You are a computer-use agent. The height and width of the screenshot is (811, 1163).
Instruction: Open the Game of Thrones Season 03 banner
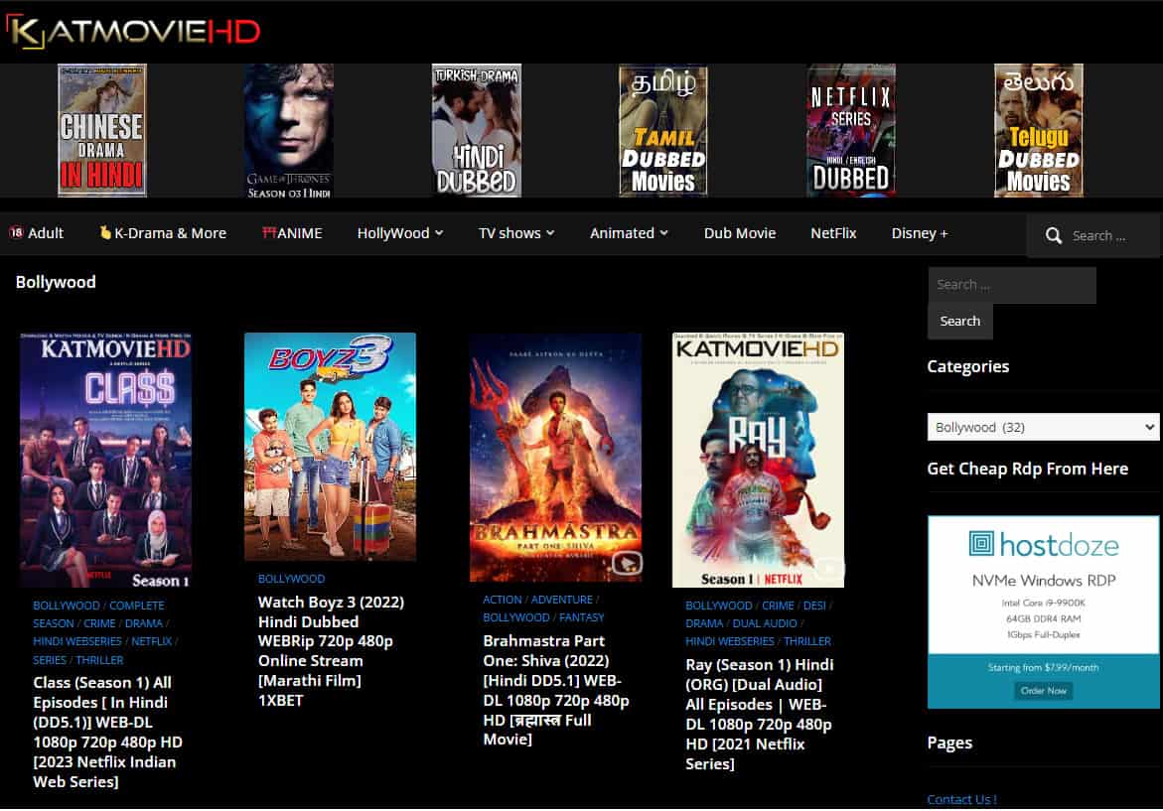289,131
